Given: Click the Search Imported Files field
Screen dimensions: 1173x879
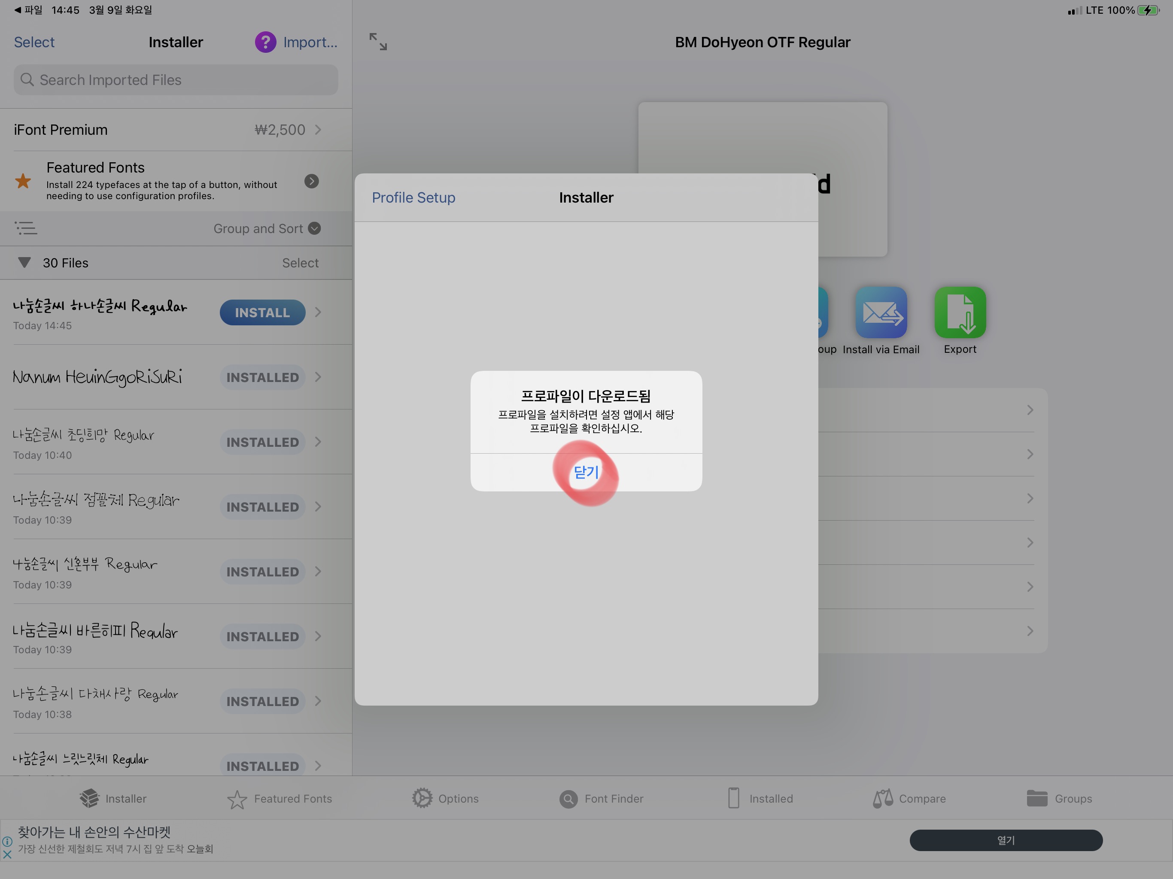Looking at the screenshot, I should [x=176, y=80].
